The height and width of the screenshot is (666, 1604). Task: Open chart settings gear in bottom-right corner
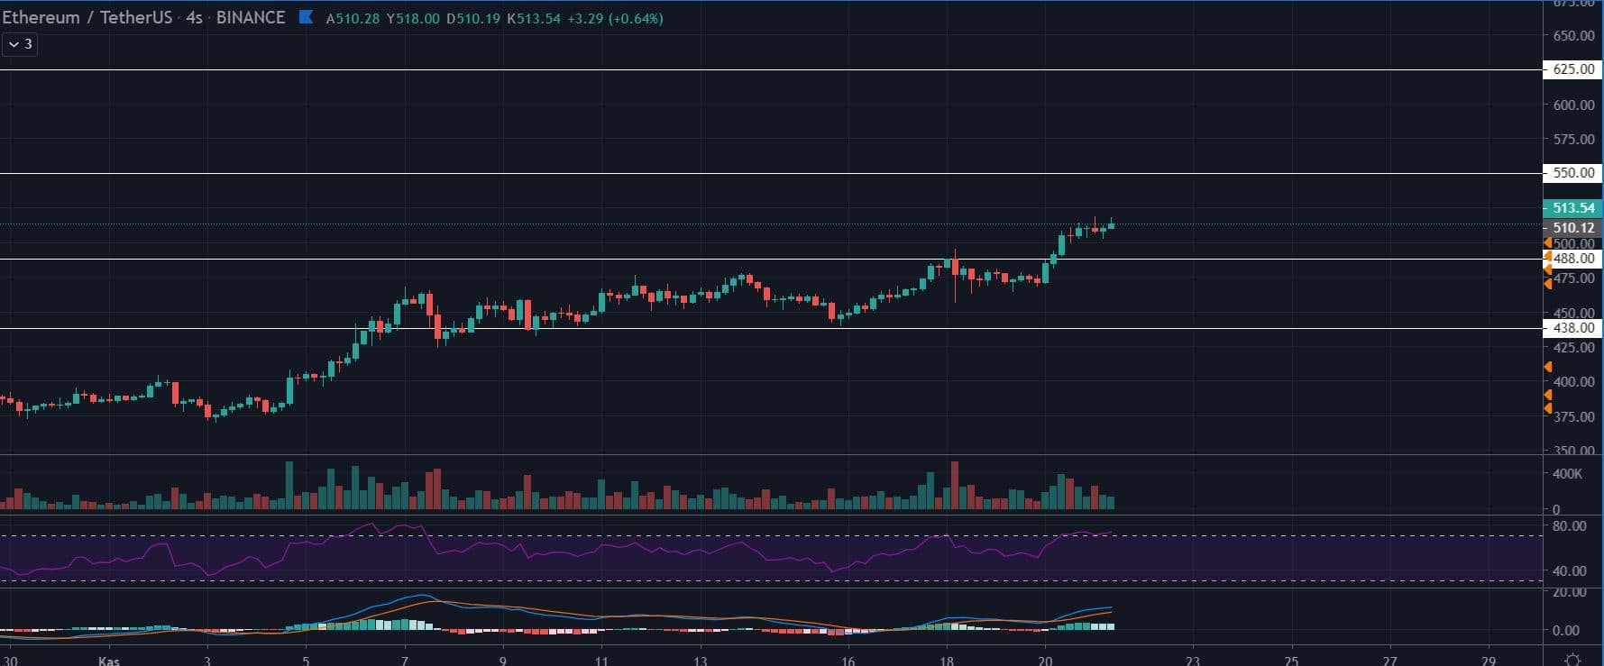tap(1572, 659)
